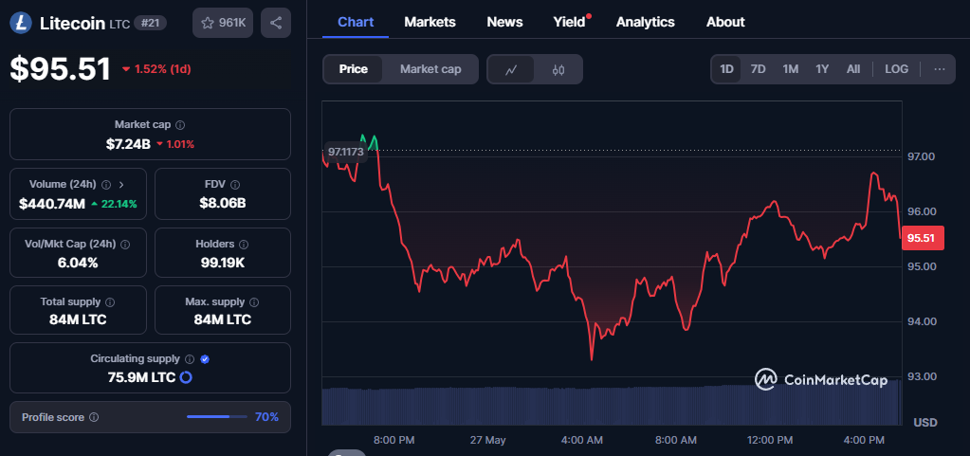
Task: Open the About tab
Action: click(x=725, y=22)
